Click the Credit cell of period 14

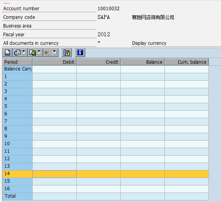point(98,174)
